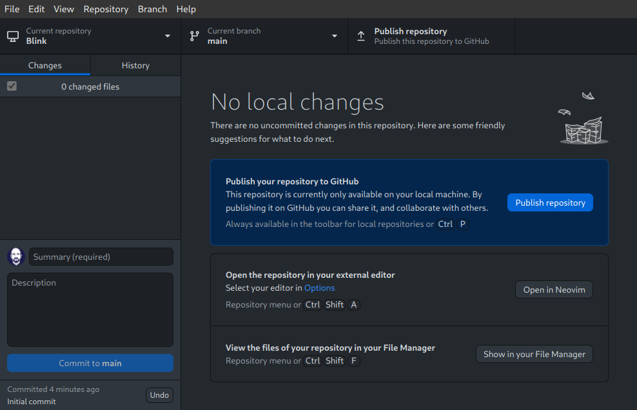Viewport: 637px width, 410px height.
Task: Expand the Current repository dropdown arrow
Action: pyautogui.click(x=168, y=36)
